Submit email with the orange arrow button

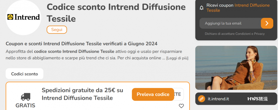tap(267, 23)
